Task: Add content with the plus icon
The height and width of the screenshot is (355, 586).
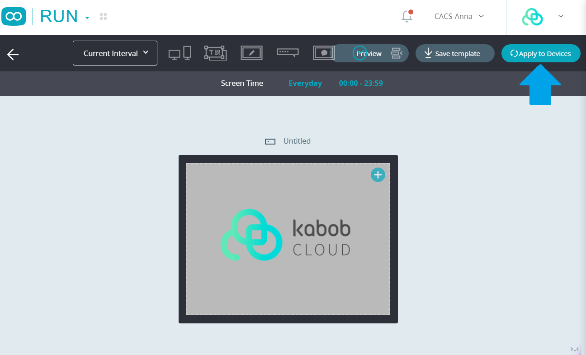Action: point(378,175)
